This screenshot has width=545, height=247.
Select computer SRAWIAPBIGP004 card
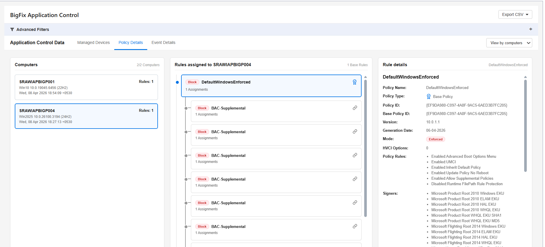click(86, 116)
